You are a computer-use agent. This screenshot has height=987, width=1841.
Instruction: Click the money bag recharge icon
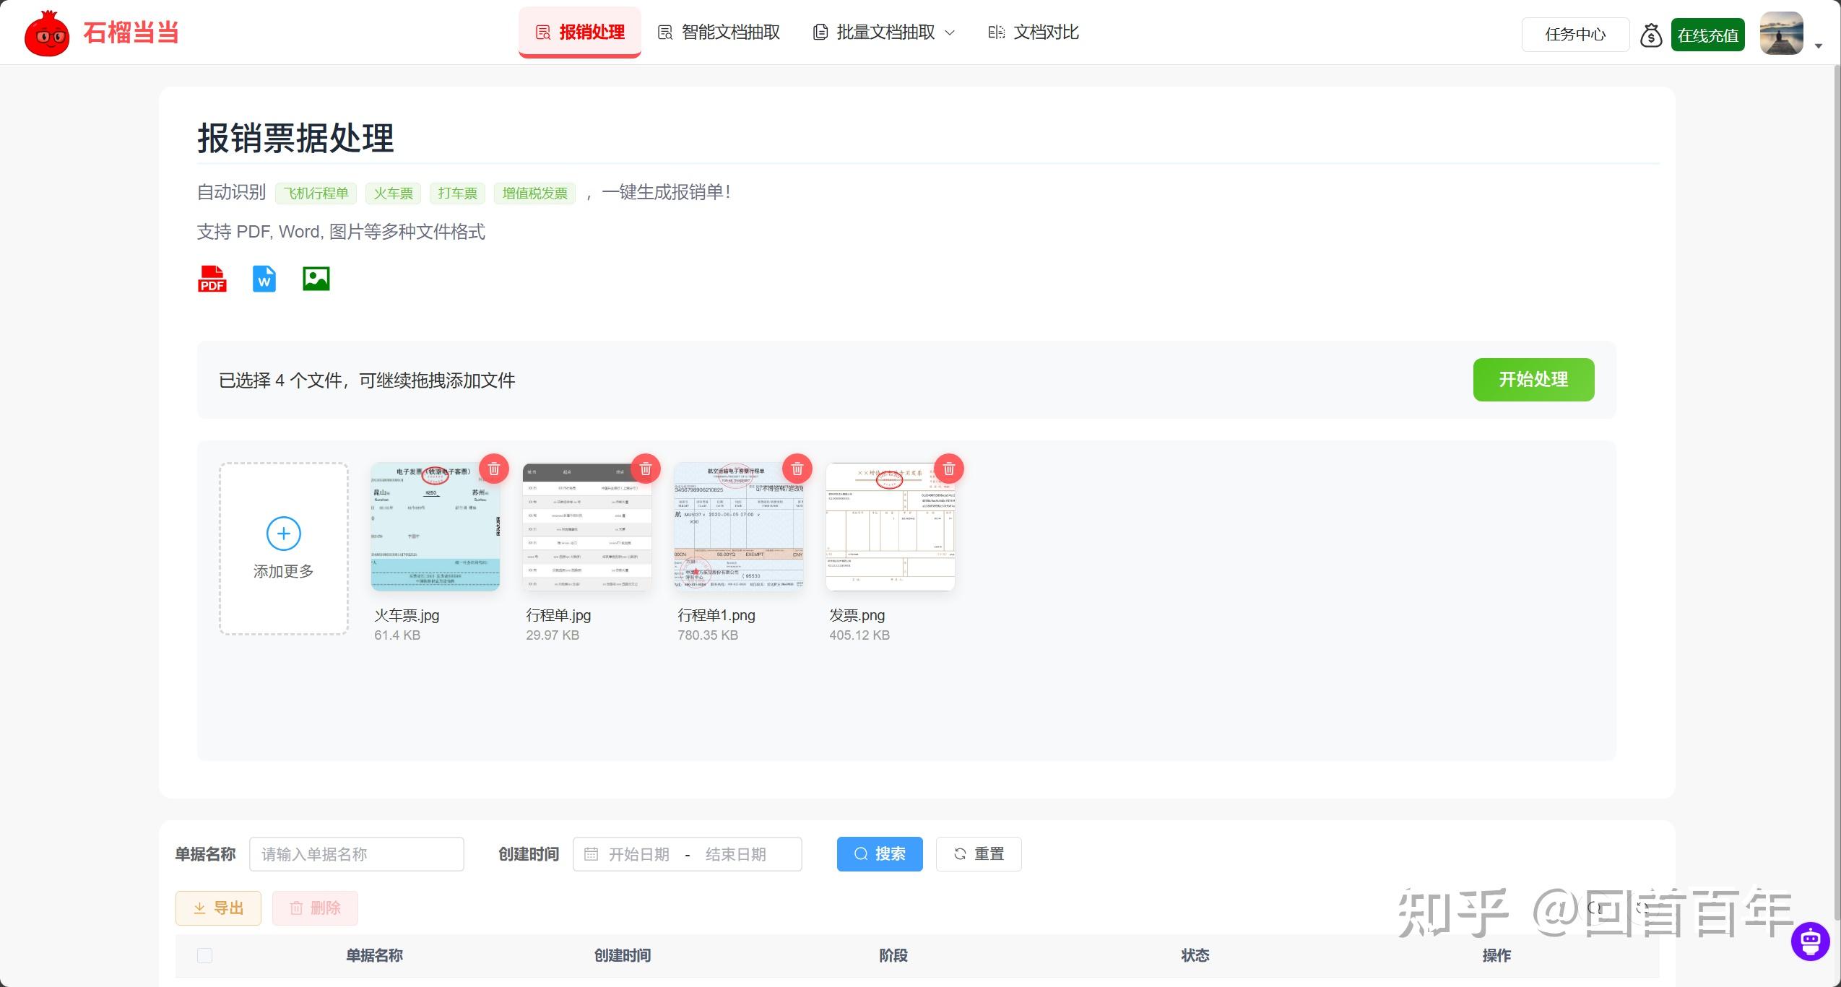[x=1651, y=34]
